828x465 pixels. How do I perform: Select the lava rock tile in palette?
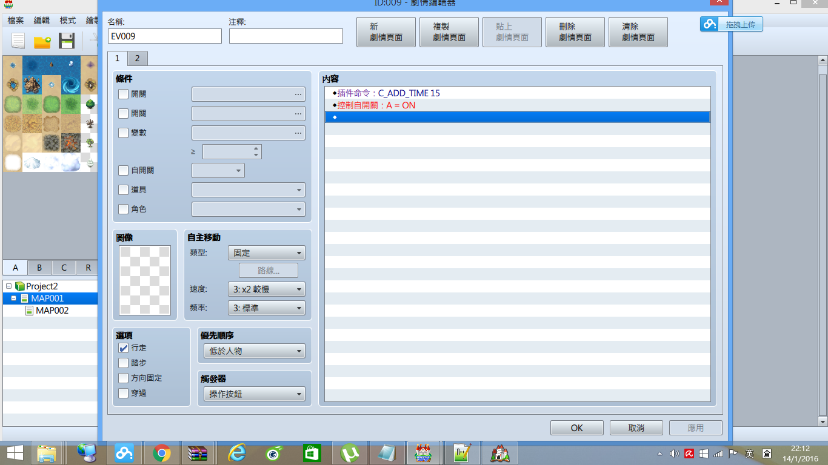[71, 142]
